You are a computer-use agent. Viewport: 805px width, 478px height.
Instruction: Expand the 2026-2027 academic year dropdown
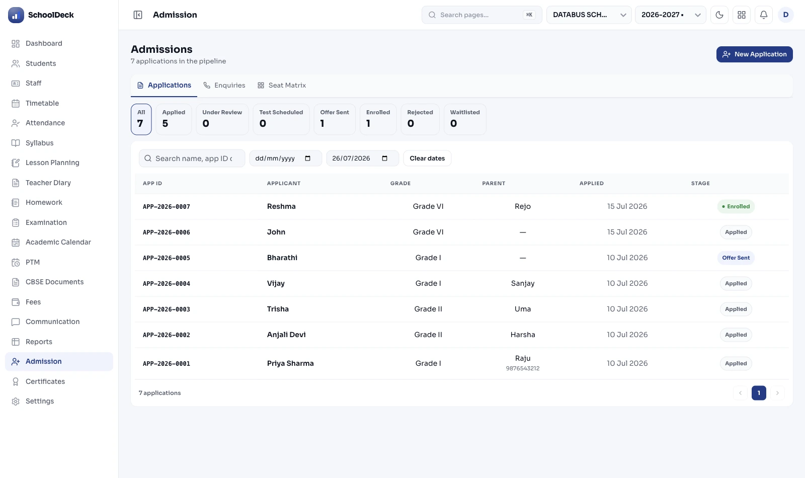(671, 15)
